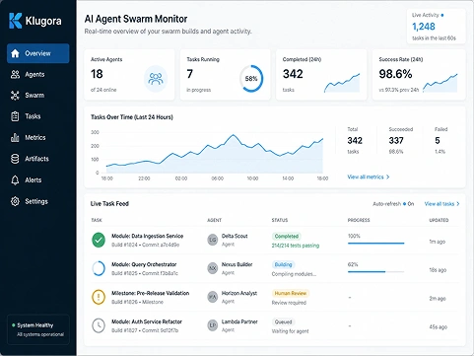Click the Total 342 tasks value
The image size is (474, 356).
tap(355, 141)
